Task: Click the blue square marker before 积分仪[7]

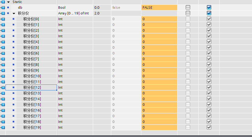Action: 13,59
